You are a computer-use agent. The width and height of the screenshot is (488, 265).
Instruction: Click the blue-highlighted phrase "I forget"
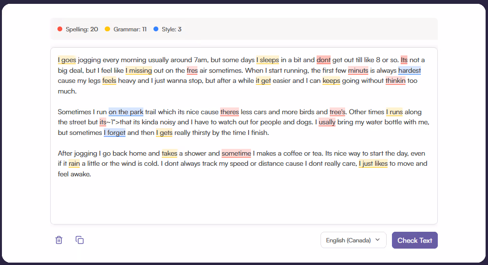pos(114,132)
